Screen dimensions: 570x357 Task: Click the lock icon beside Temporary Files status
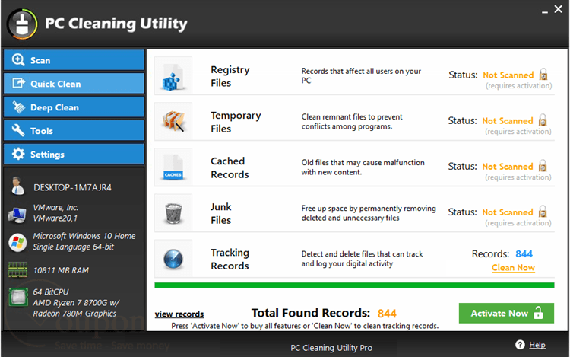coord(543,120)
